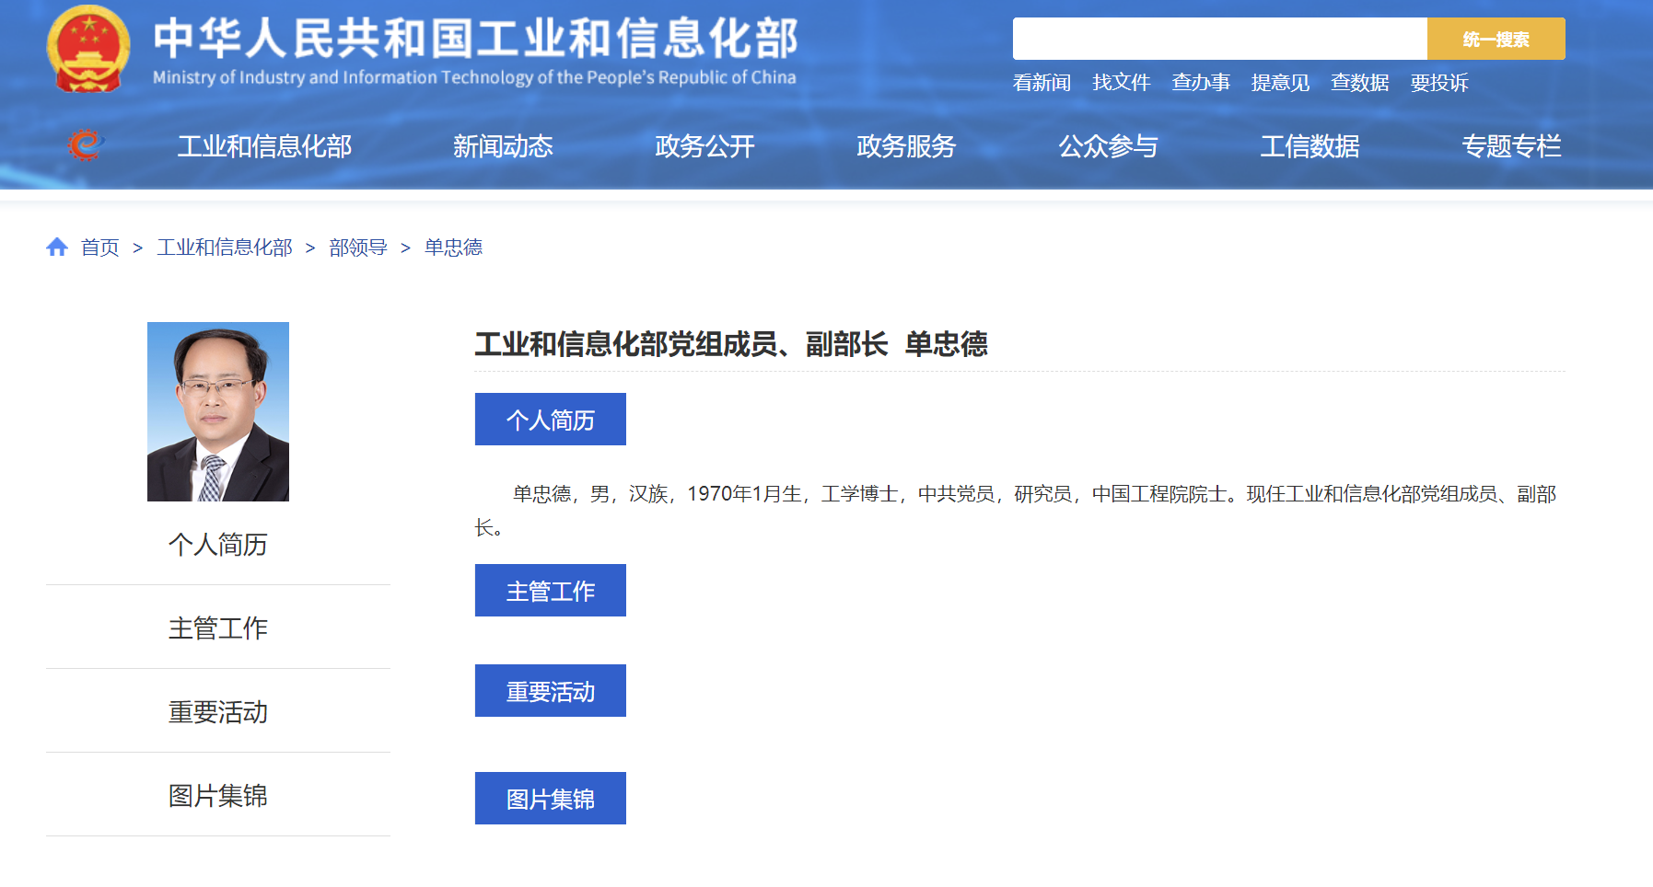Click 单忠德 breadcrumb link
This screenshot has width=1653, height=887.
pyautogui.click(x=453, y=248)
